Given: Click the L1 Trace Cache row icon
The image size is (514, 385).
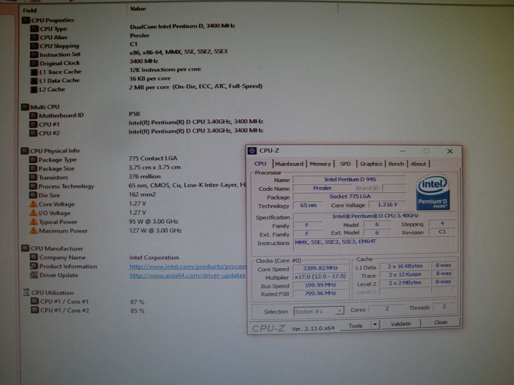Looking at the screenshot, I should 34,71.
